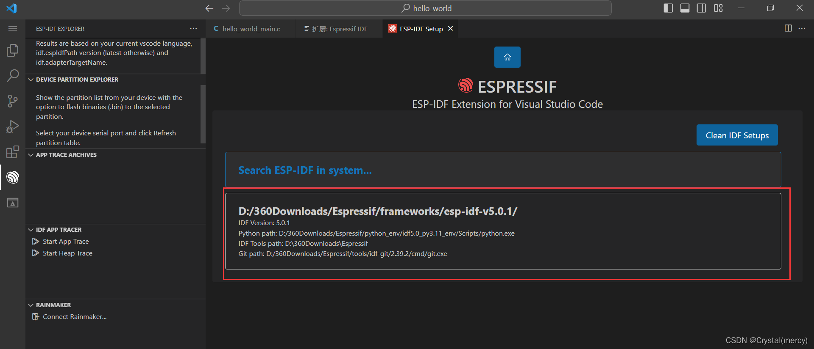
Task: Click Clean IDF Setups button
Action: coord(737,135)
